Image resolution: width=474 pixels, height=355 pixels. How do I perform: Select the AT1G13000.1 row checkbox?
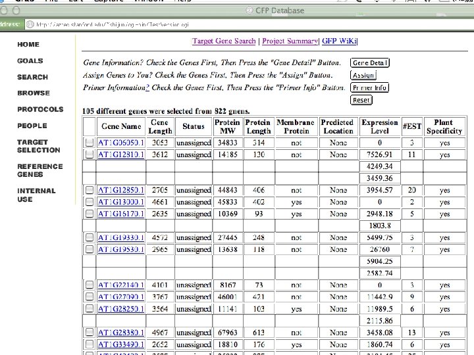(89, 202)
